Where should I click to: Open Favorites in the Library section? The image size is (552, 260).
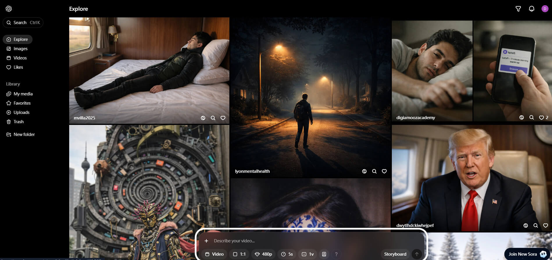pos(22,103)
